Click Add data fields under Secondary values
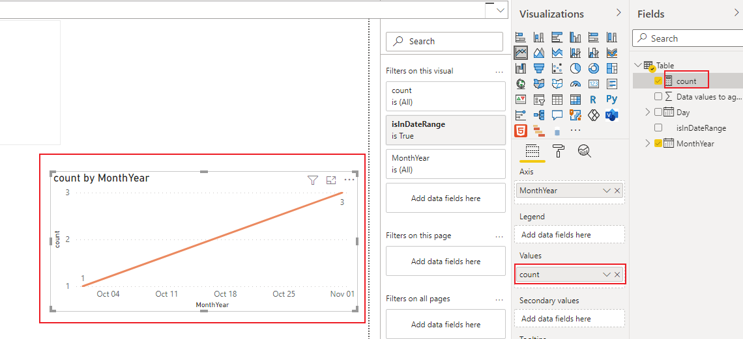Viewport: 743px width, 339px height. [570, 319]
